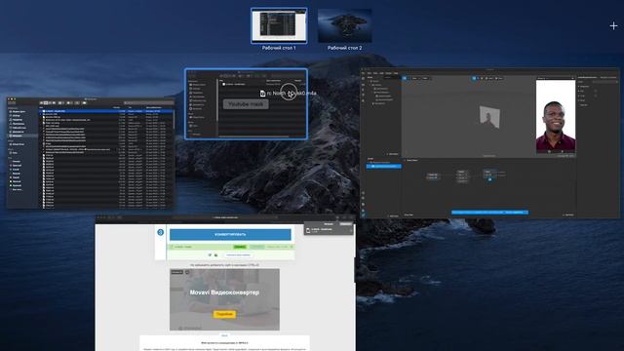Click the white download link button below converted file
Screen dimensions: 624x351
coord(238,254)
